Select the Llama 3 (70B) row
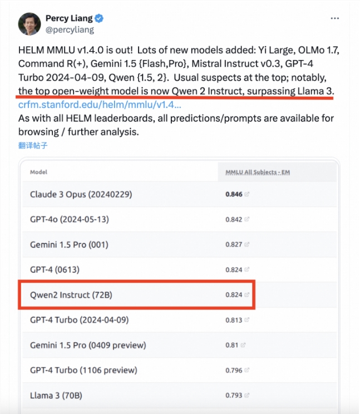 tap(58, 396)
